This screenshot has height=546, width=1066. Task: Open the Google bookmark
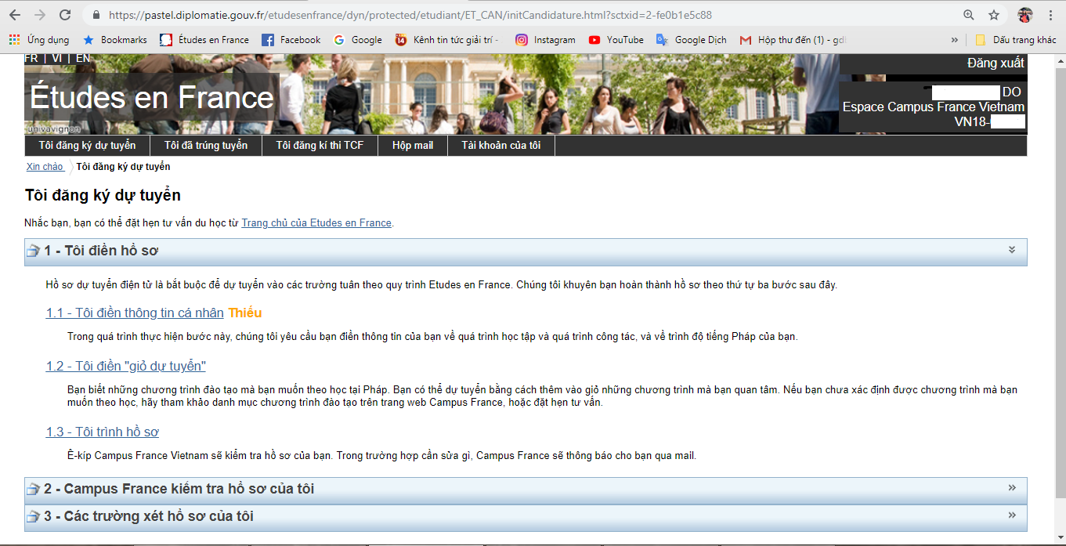[358, 40]
